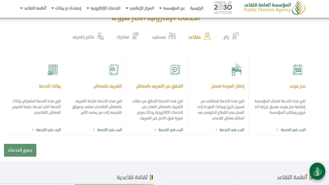Open the floating green chat assistant icon
The height and width of the screenshot is (185, 329).
point(317,171)
